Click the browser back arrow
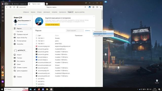 tap(7, 7)
